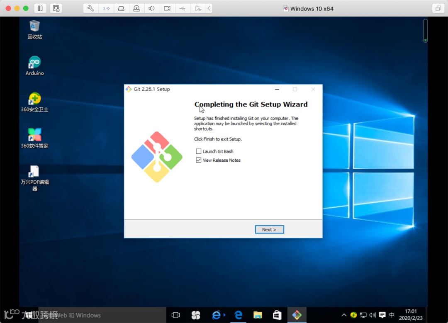
Task: Open network status in system tray
Action: coord(363,315)
